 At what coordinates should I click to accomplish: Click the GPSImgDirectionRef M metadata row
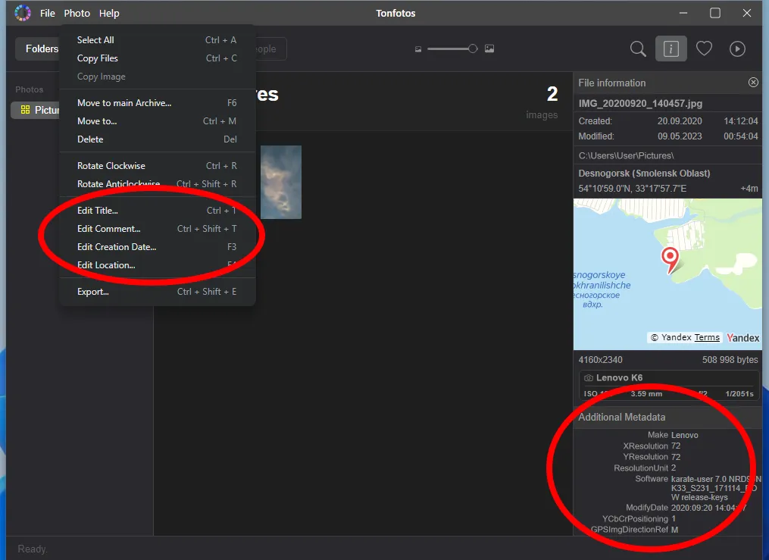(x=634, y=530)
